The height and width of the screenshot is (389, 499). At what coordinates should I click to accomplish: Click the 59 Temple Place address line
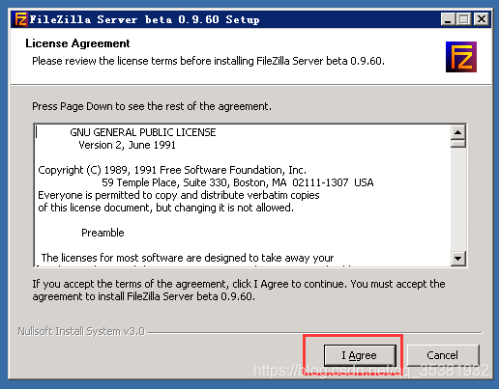238,182
